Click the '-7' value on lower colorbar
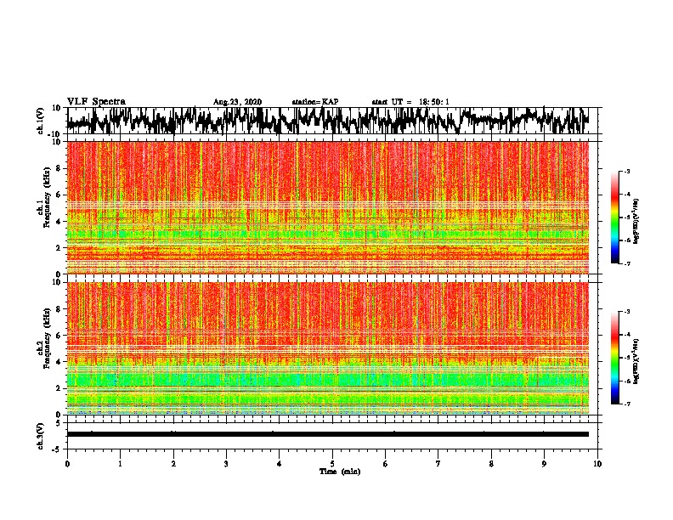Image resolution: width=673 pixels, height=520 pixels. pyautogui.click(x=626, y=404)
